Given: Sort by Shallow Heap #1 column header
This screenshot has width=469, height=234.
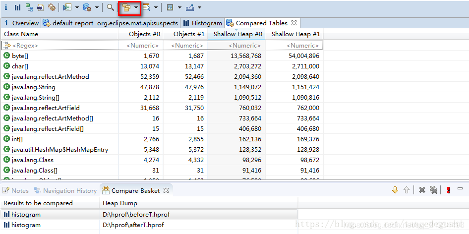Looking at the screenshot, I should pos(294,34).
